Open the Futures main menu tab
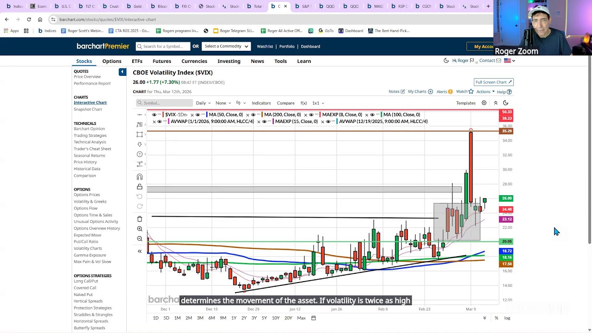Screen dimensions: 592x333 [162, 61]
